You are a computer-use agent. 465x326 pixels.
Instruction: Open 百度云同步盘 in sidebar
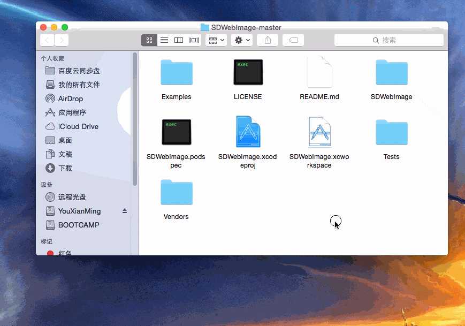[85, 71]
